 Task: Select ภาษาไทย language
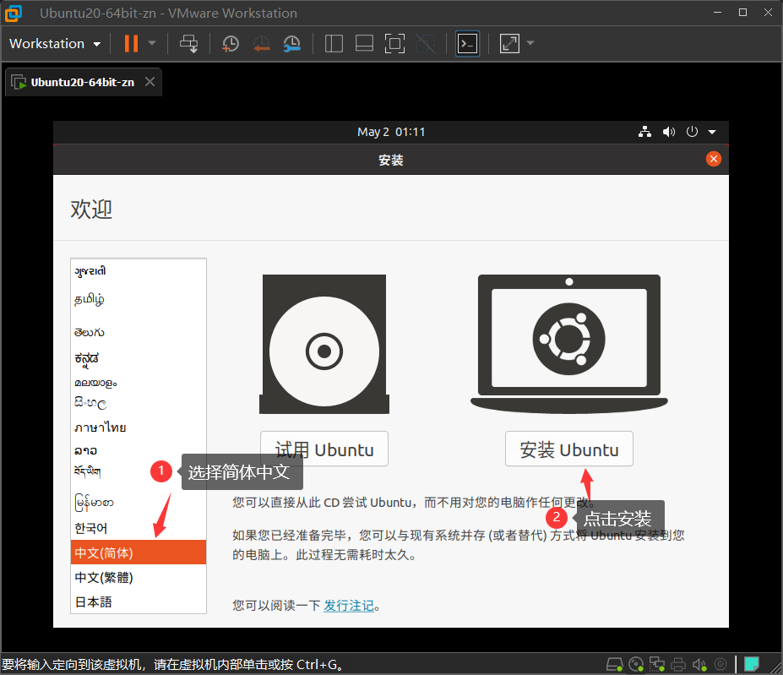[139, 427]
